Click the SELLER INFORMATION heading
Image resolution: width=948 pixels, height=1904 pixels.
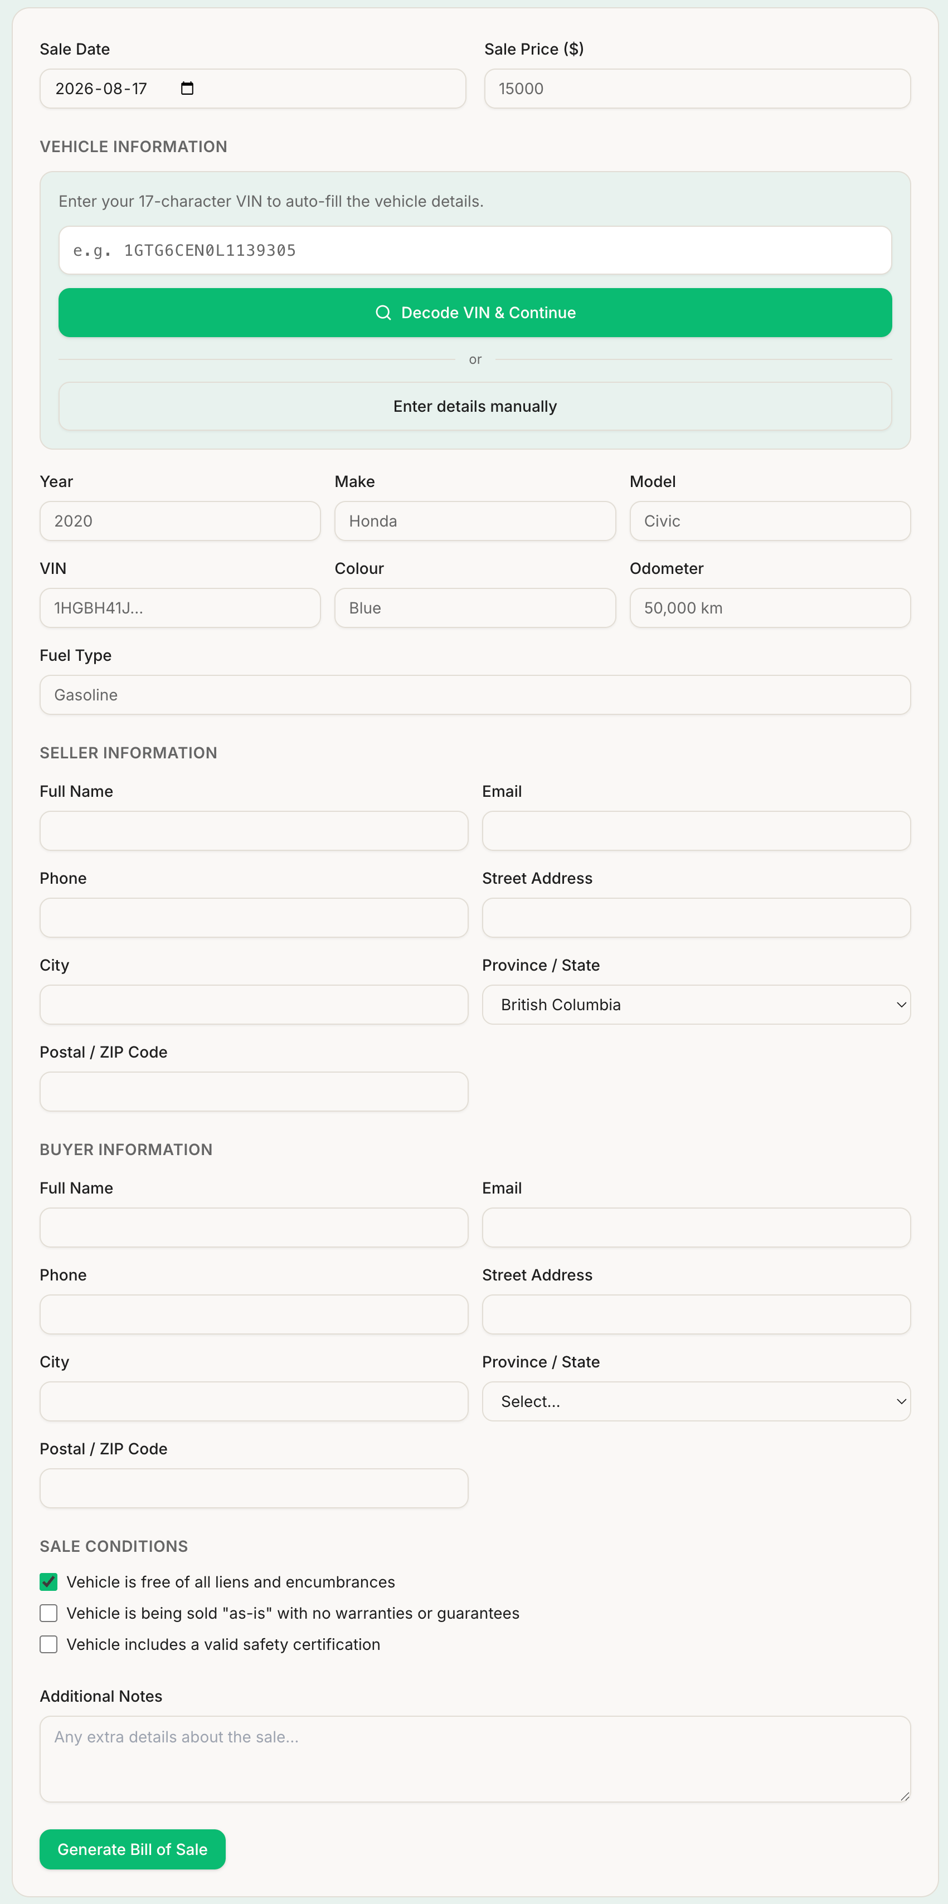coord(129,752)
